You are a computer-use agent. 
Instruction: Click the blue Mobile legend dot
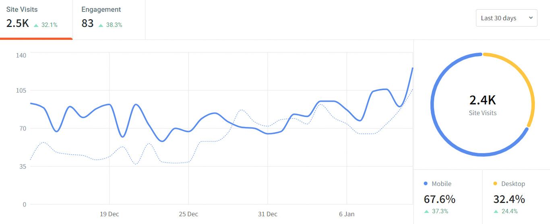(426, 184)
